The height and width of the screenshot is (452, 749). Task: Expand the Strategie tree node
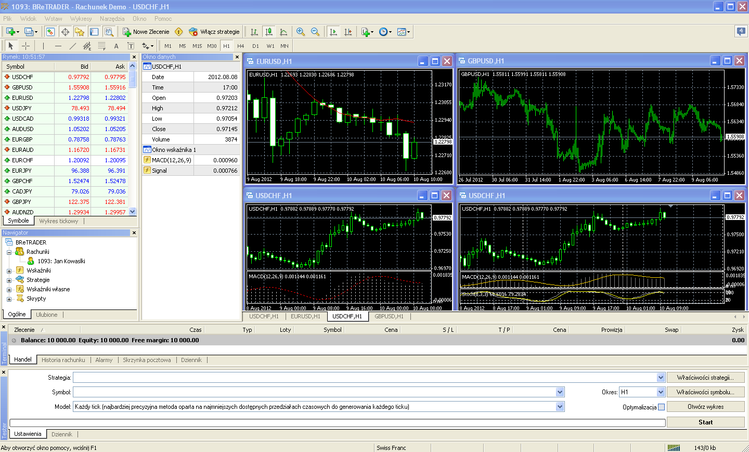point(9,280)
